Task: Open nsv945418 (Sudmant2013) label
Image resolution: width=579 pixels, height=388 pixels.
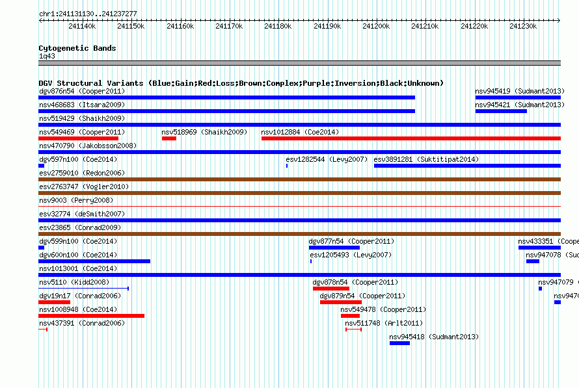Action: pos(434,337)
